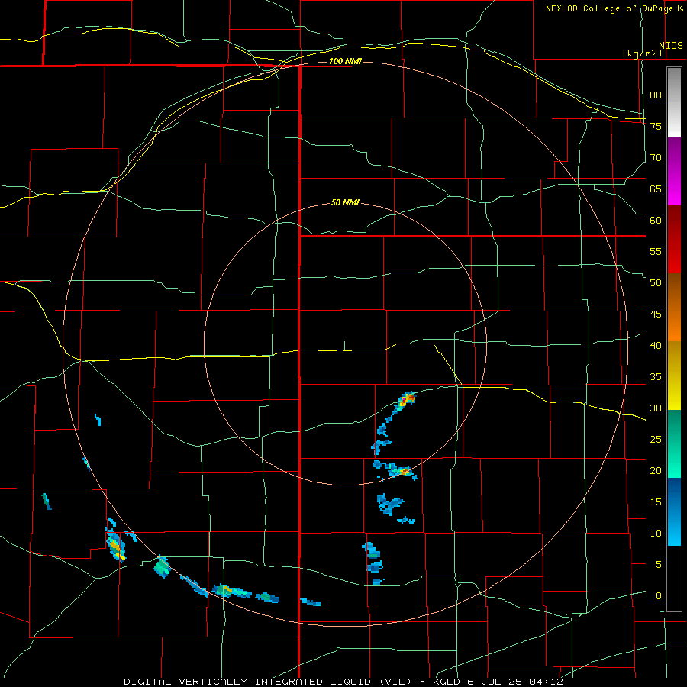Click the 30 value on the color scale
Screen dimensions: 687x687
tap(656, 408)
